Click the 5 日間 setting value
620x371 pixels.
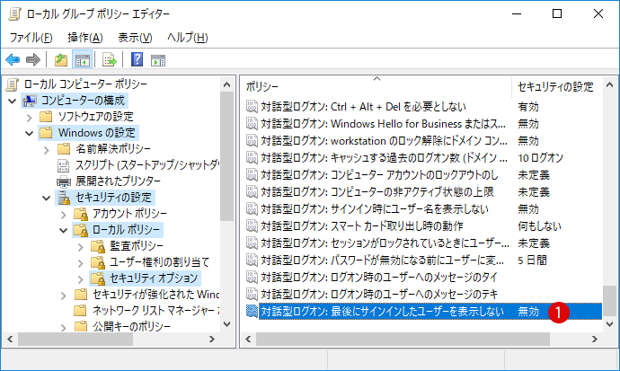tap(532, 260)
